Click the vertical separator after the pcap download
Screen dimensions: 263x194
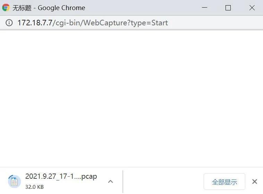click(123, 182)
